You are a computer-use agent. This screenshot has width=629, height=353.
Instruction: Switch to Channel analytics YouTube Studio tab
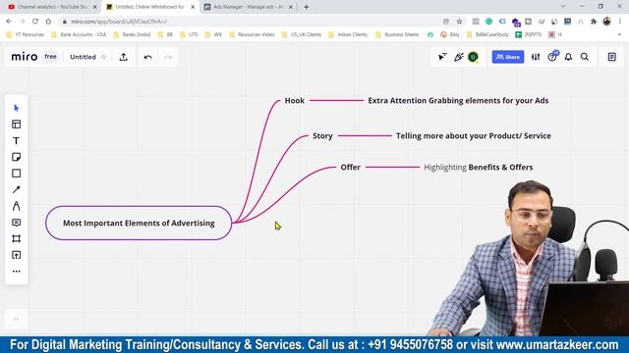click(52, 7)
